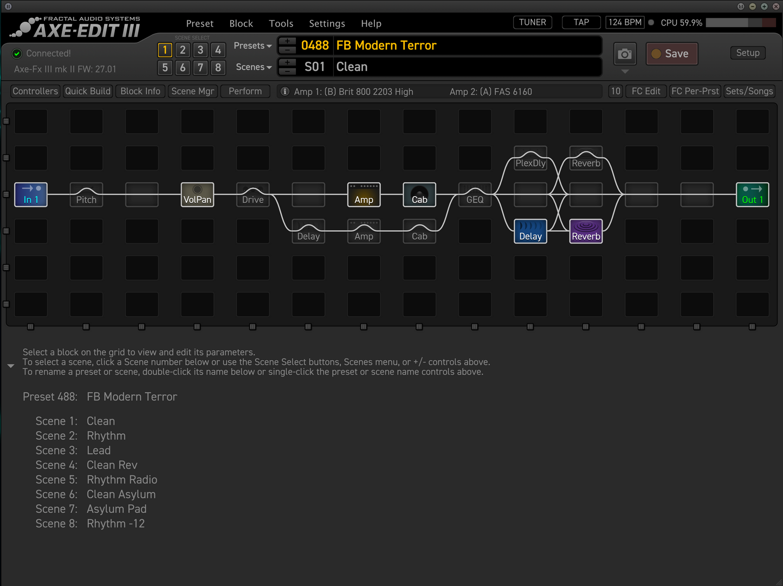The image size is (783, 586).
Task: Open the Tools menu
Action: 281,24
